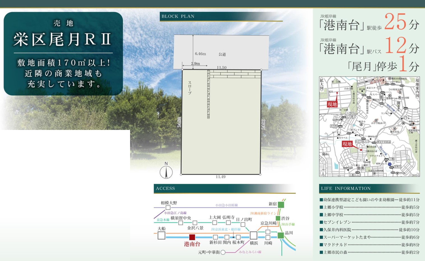Click the 相模大野 station square
The height and width of the screenshot is (261, 425).
pyautogui.click(x=168, y=208)
